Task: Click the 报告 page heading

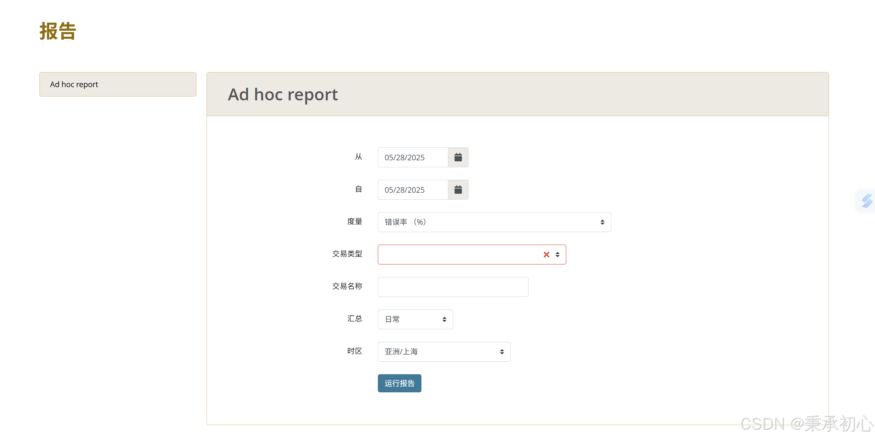Action: [58, 31]
